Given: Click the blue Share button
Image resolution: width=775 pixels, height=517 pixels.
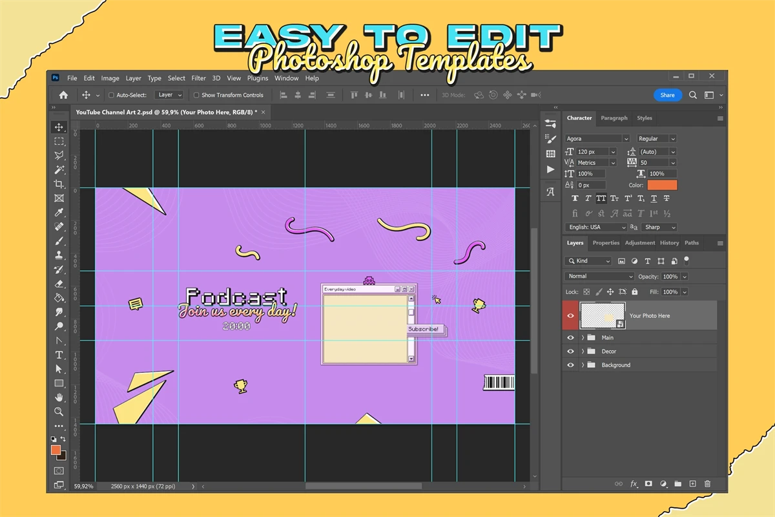Looking at the screenshot, I should (667, 95).
